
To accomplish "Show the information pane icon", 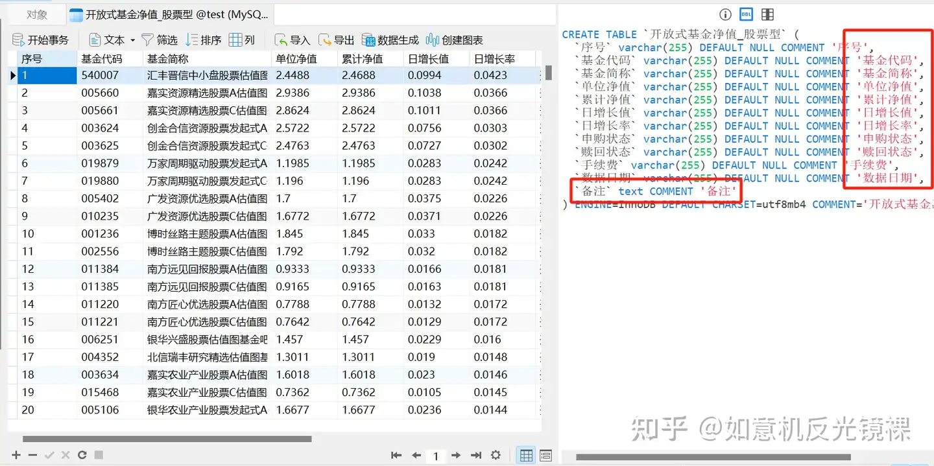I will pyautogui.click(x=726, y=14).
